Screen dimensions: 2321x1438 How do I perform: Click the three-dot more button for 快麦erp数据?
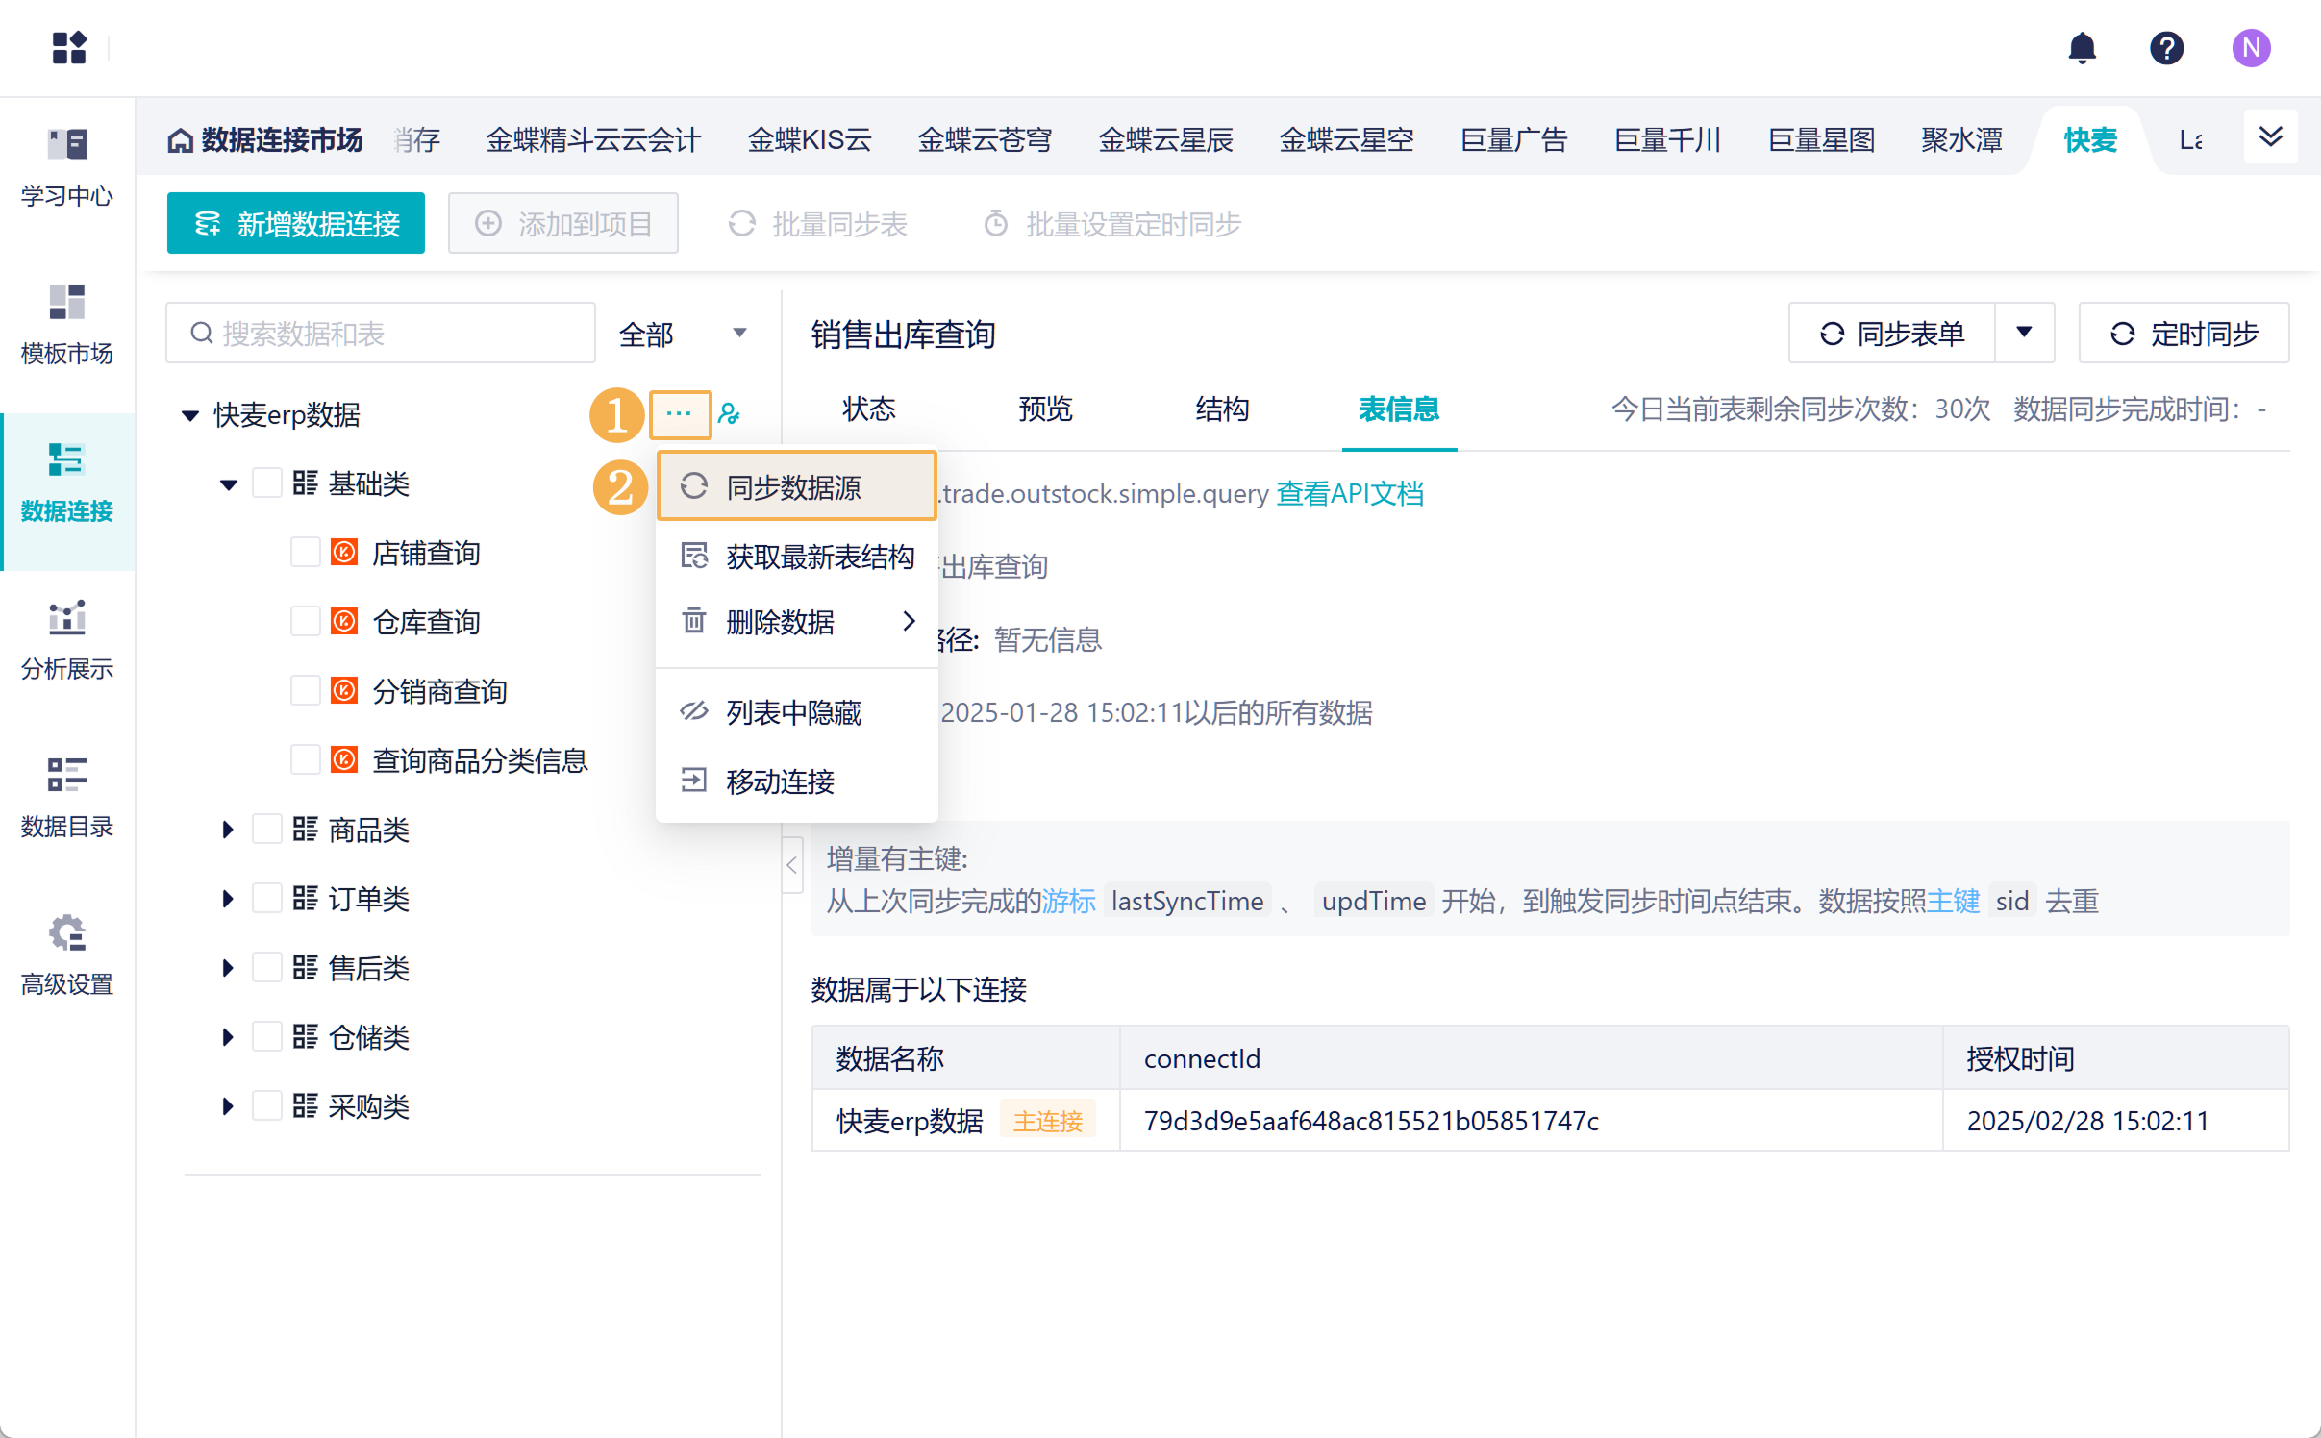(680, 414)
